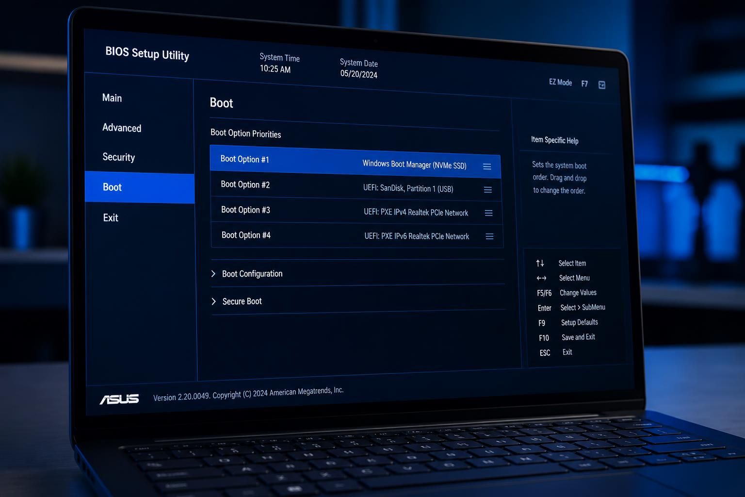Screen dimensions: 745x497
Task: Switch to EZ Mode
Action: pyautogui.click(x=560, y=83)
